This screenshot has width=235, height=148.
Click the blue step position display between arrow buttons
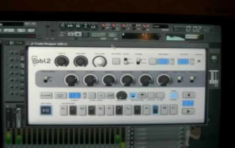(188, 103)
